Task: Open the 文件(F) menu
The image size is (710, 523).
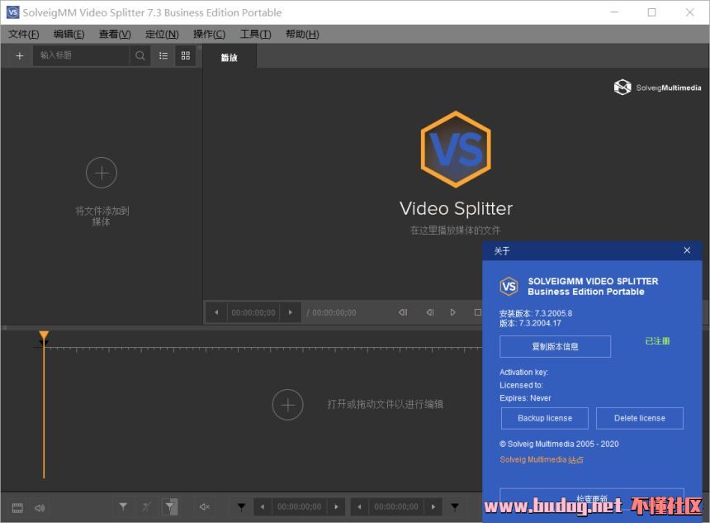Action: (x=23, y=34)
